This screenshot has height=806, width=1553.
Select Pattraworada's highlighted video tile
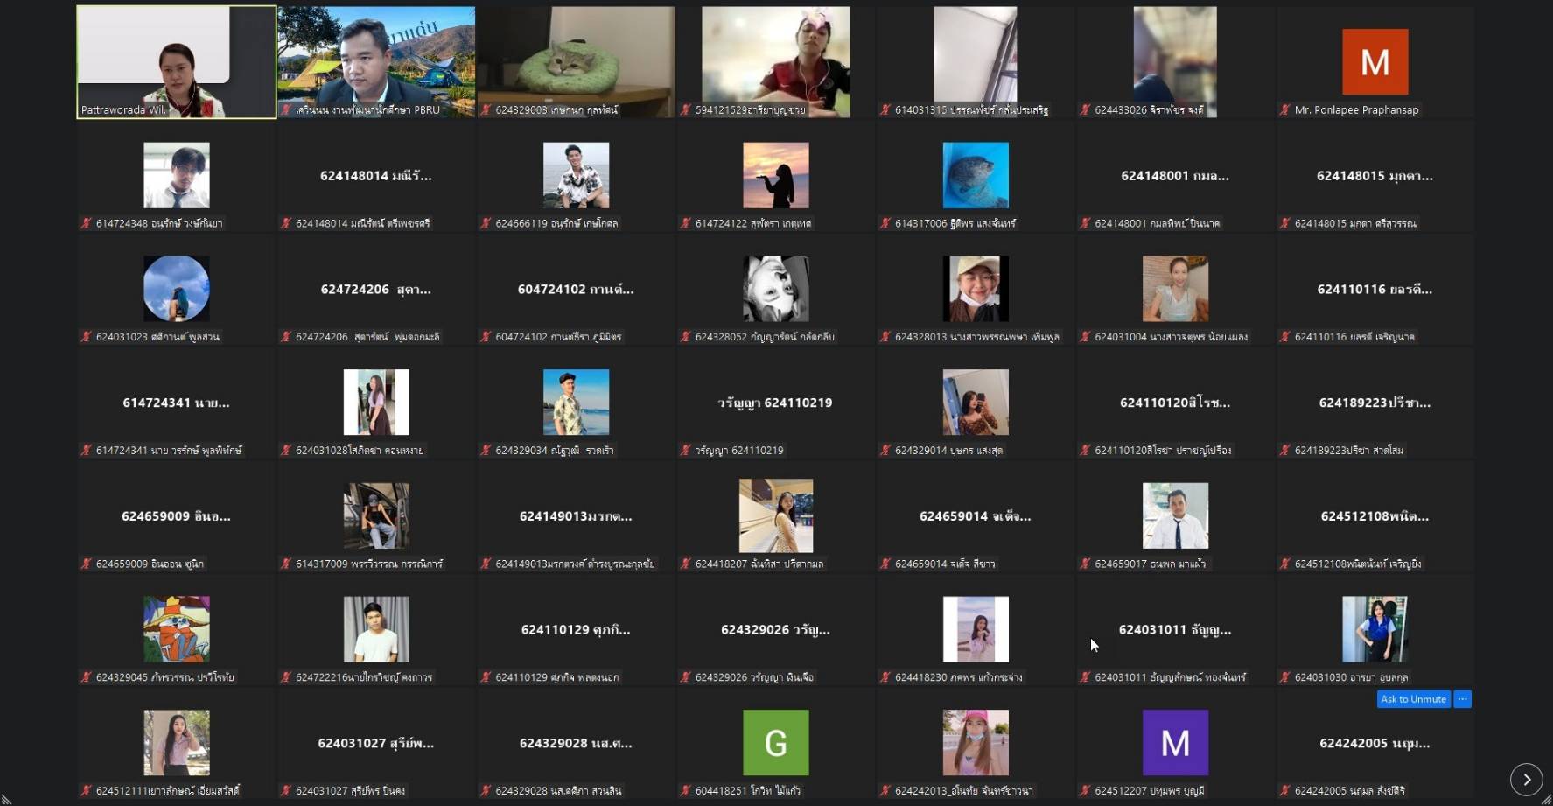[176, 61]
